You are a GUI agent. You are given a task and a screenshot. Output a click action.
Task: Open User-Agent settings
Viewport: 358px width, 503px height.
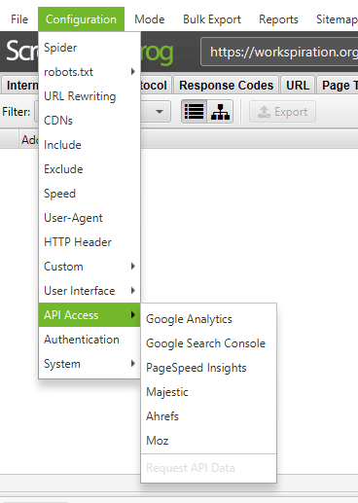click(89, 218)
